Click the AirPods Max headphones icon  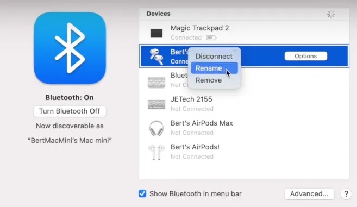coord(156,128)
